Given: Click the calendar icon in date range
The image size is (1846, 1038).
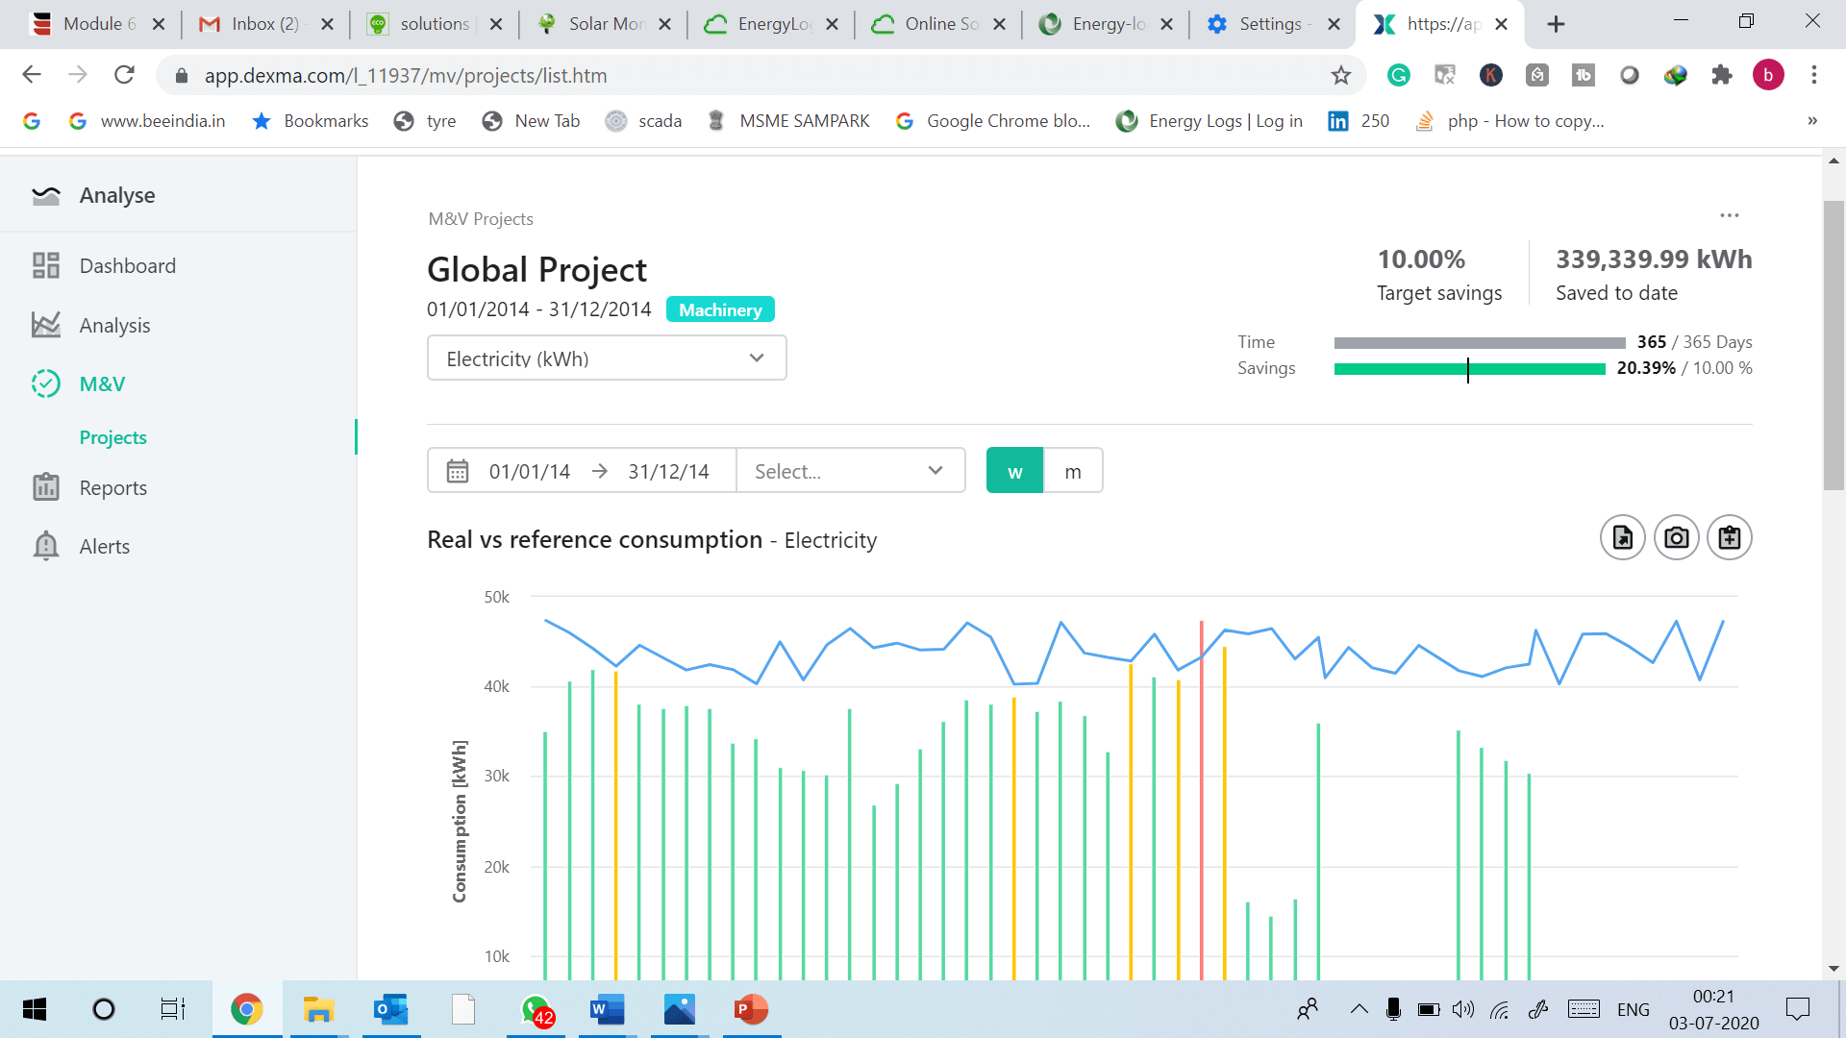Looking at the screenshot, I should pos(458,471).
